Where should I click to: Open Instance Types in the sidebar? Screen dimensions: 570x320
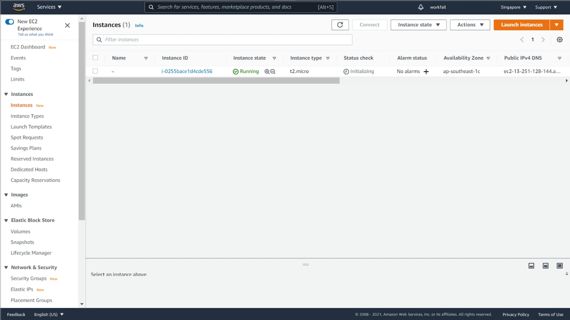pyautogui.click(x=27, y=116)
